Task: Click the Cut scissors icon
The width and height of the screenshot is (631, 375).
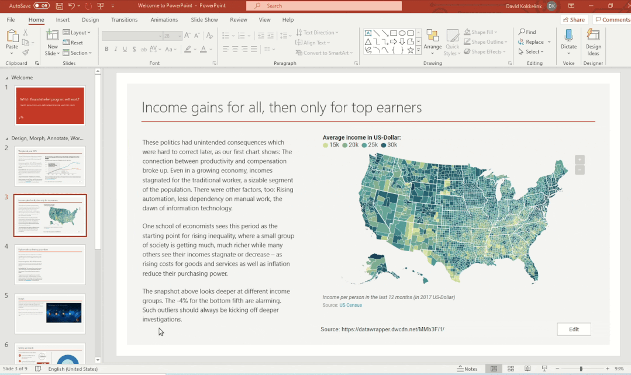Action: 26,33
